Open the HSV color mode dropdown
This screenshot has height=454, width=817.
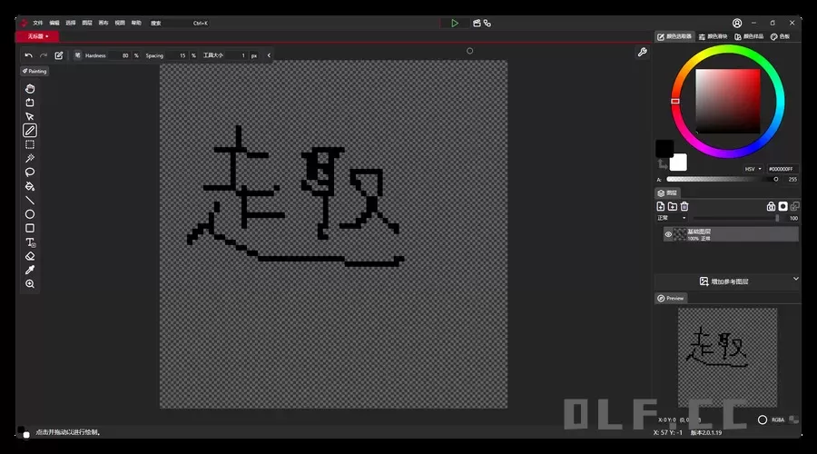(753, 169)
